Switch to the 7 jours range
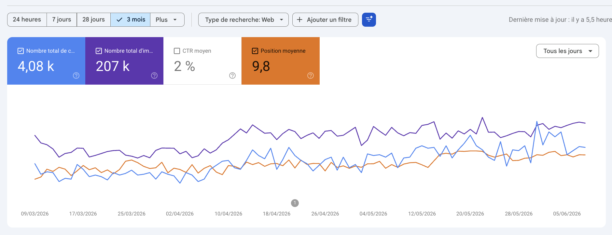The width and height of the screenshot is (612, 235). (62, 20)
